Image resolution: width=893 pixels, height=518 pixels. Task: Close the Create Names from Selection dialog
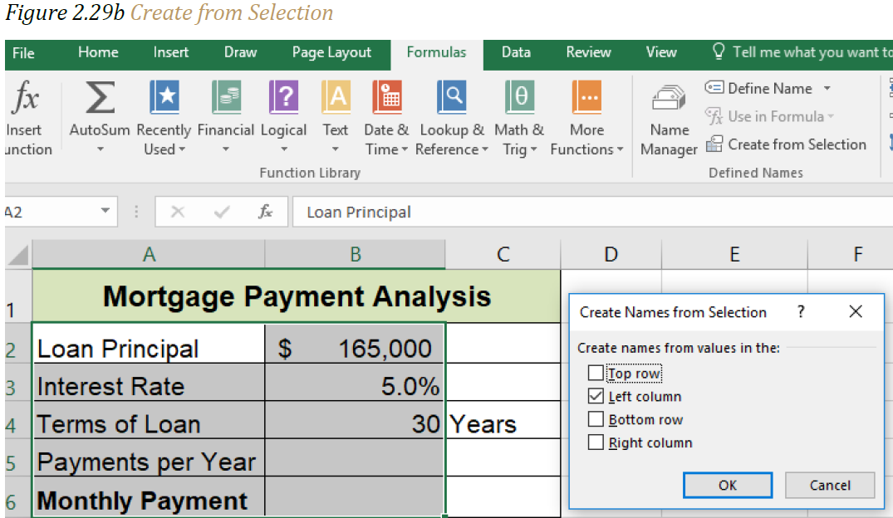pos(856,311)
